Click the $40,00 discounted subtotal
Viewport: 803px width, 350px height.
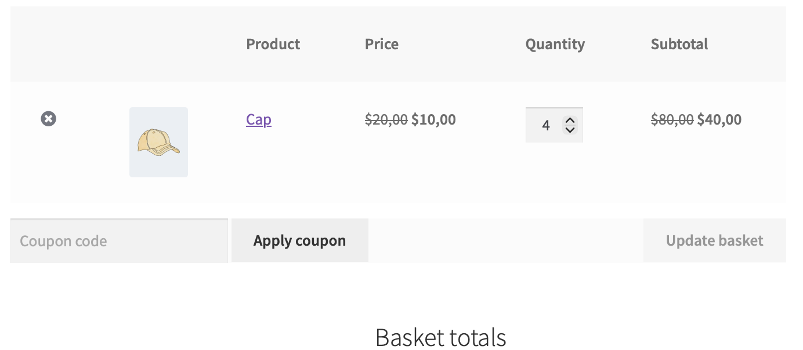(x=719, y=120)
